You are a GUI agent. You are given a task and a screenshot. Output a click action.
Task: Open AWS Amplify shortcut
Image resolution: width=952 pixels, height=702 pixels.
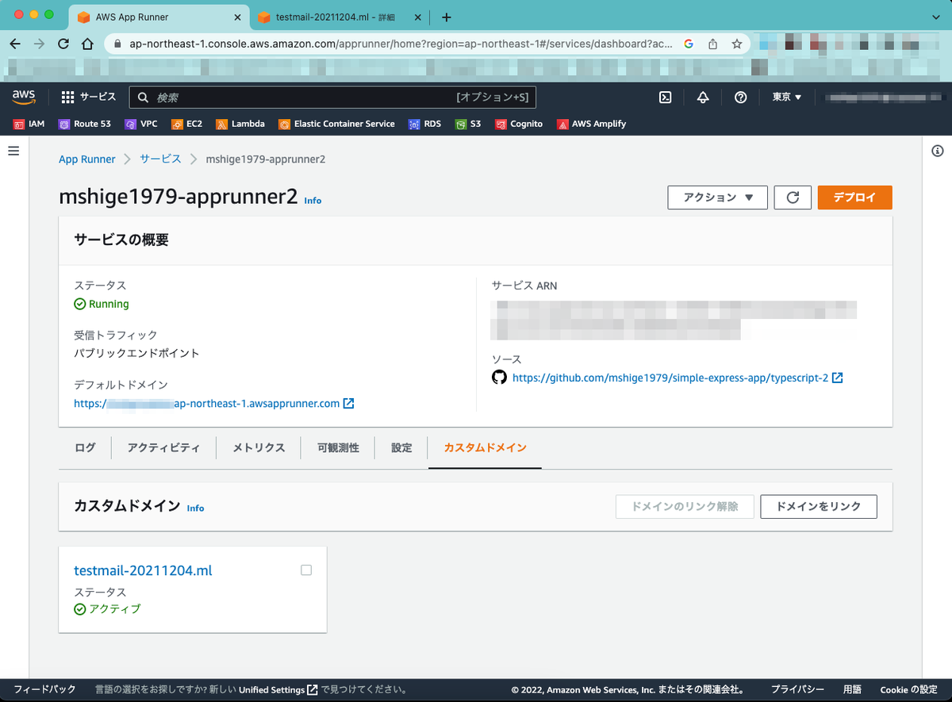pyautogui.click(x=591, y=124)
